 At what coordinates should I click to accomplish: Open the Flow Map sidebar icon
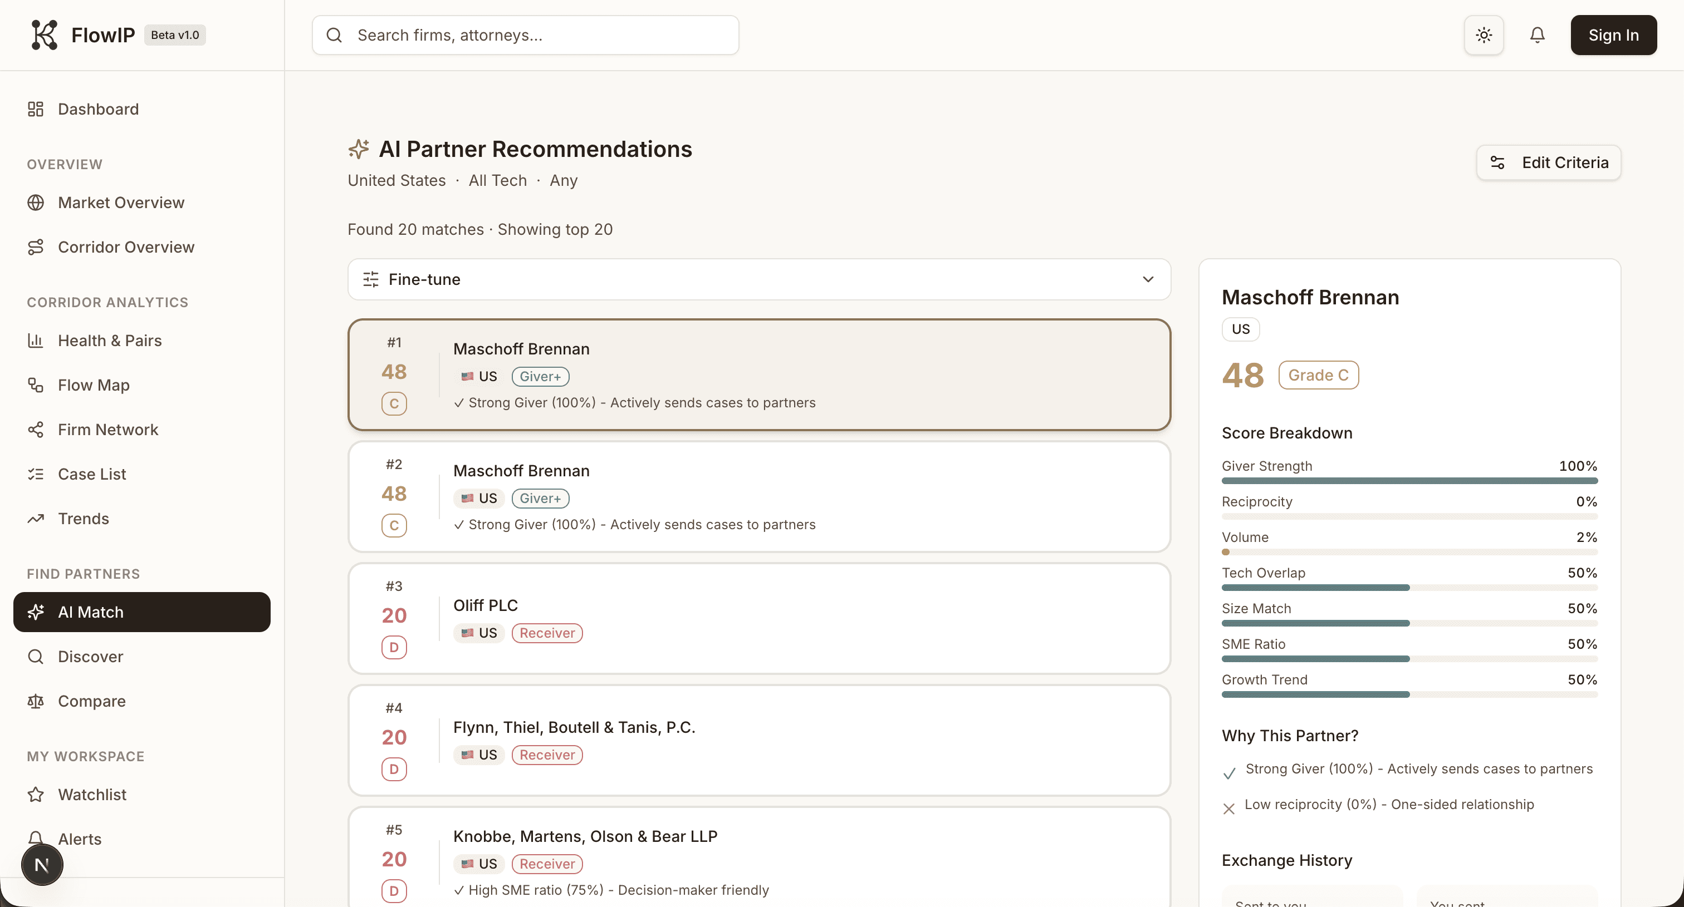(x=36, y=385)
